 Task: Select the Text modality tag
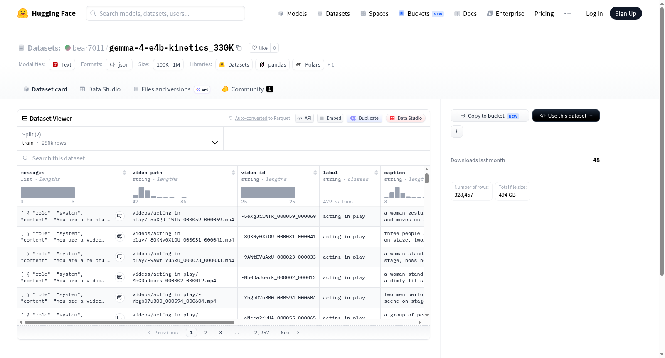coord(62,64)
